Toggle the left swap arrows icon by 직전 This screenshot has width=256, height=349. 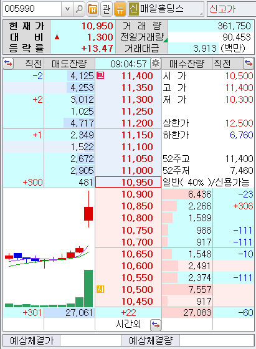click(8, 64)
